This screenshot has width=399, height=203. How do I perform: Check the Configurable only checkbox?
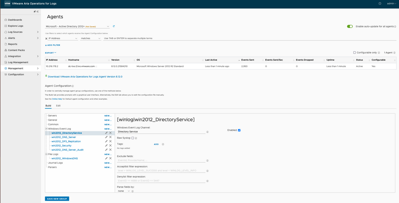point(355,52)
